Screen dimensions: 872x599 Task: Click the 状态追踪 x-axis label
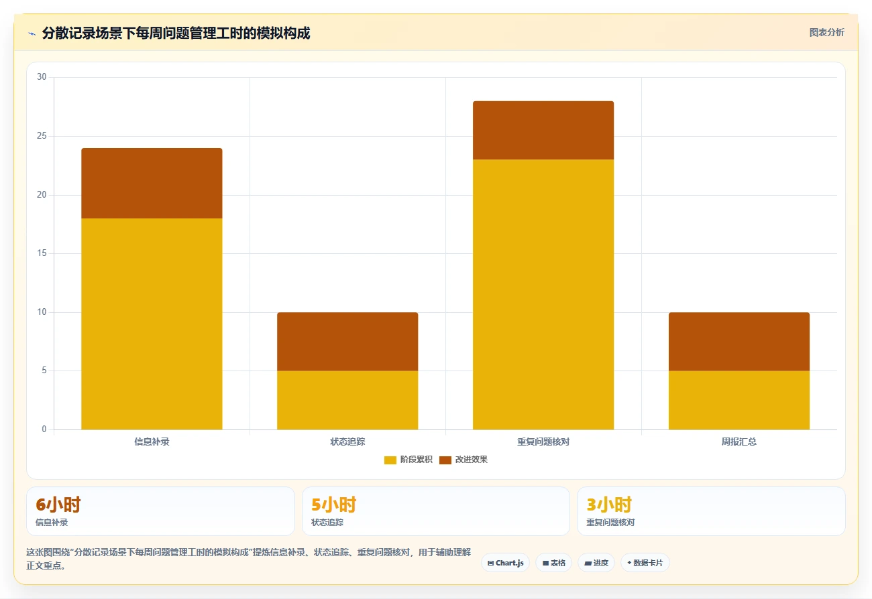347,442
